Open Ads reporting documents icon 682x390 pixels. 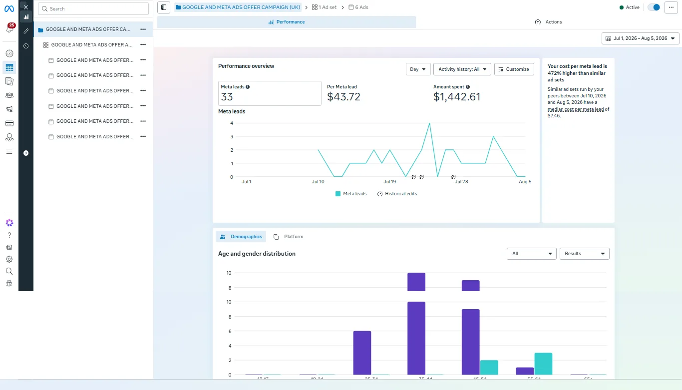[9, 81]
